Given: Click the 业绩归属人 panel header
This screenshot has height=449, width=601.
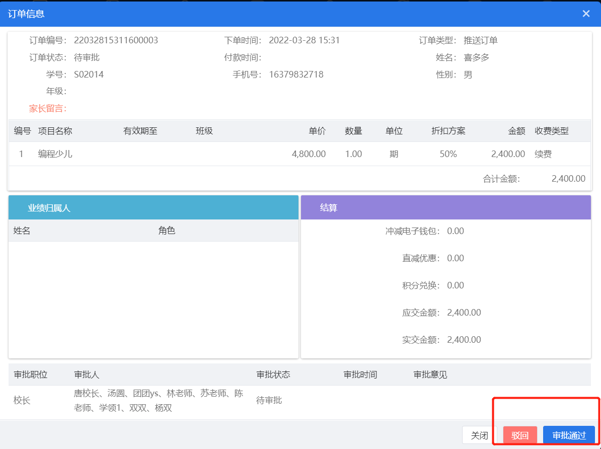Looking at the screenshot, I should point(154,208).
